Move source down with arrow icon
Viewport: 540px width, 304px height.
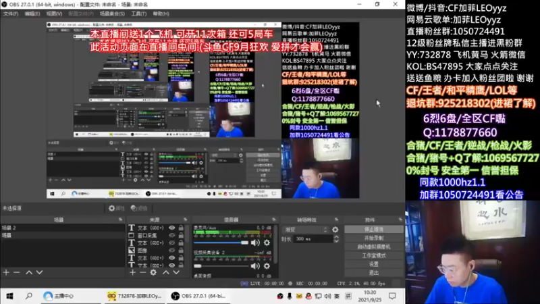pyautogui.click(x=176, y=272)
